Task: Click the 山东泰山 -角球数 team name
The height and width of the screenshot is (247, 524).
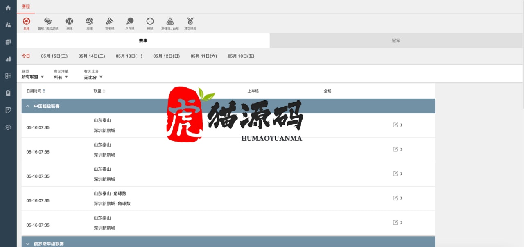Action: [x=110, y=194]
